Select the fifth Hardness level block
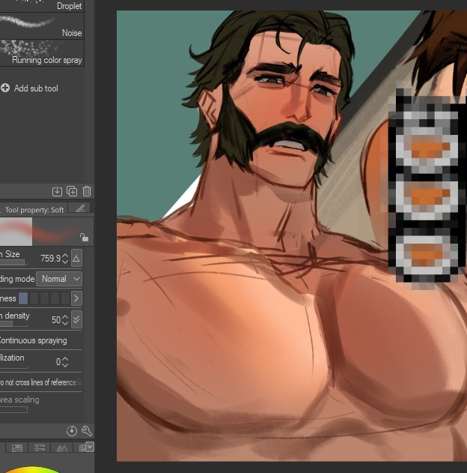467x473 pixels. 65,298
